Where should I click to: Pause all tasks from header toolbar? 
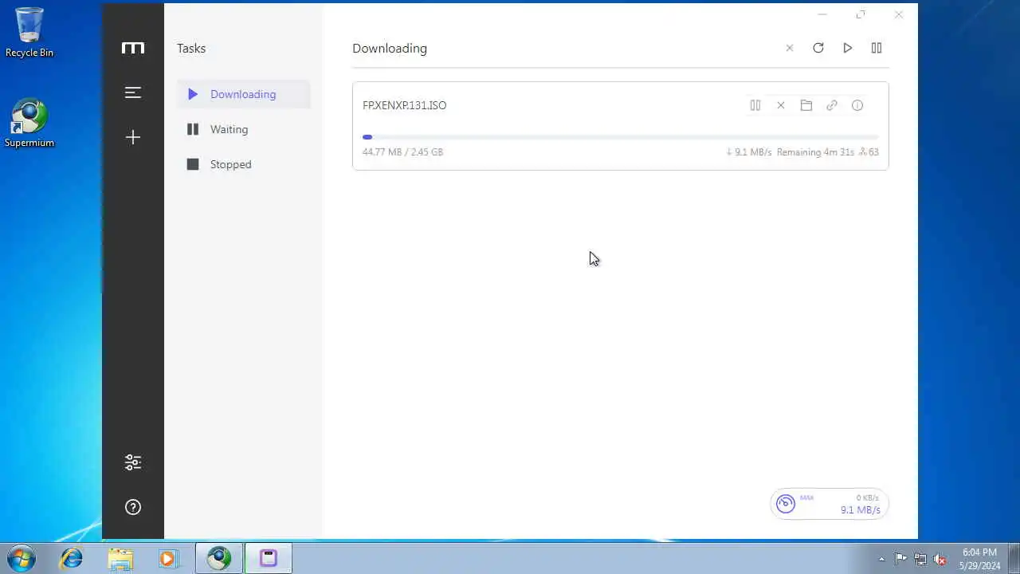coord(877,48)
